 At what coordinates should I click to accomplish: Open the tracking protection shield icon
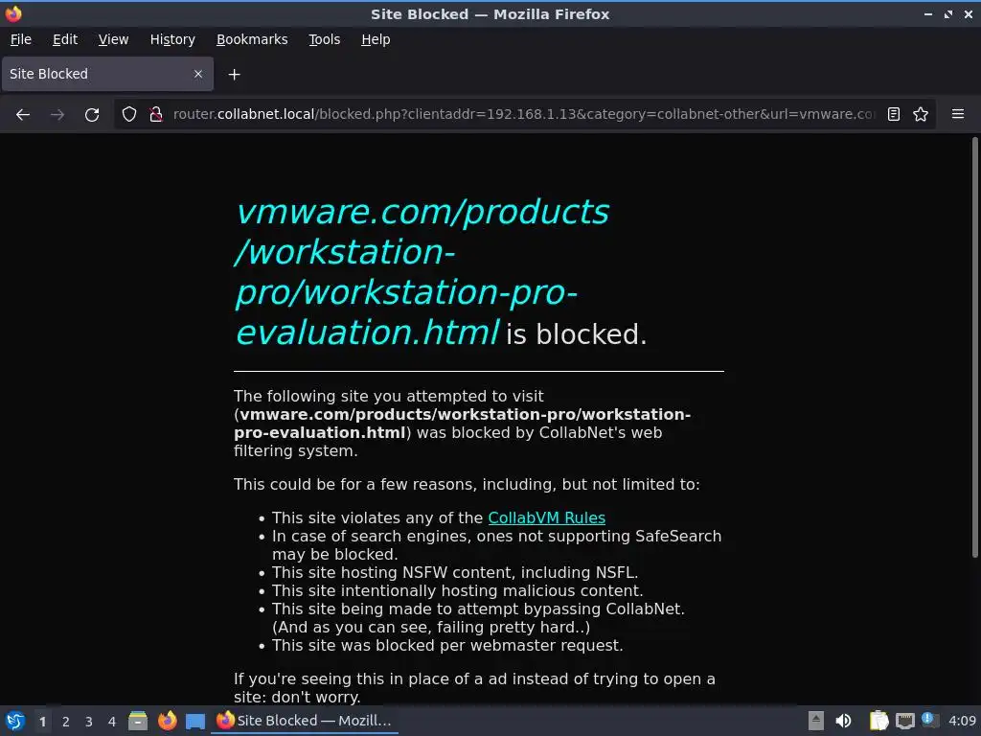click(129, 114)
